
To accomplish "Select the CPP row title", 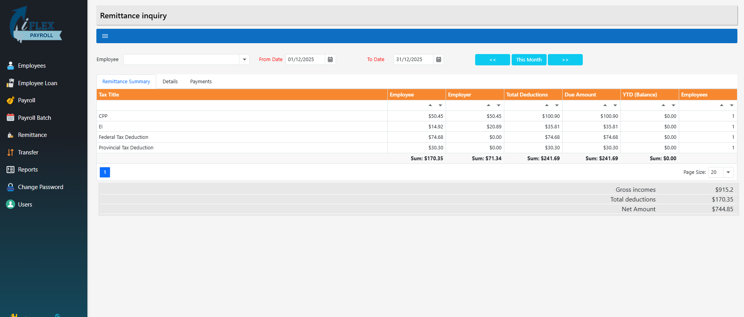I will pyautogui.click(x=103, y=116).
